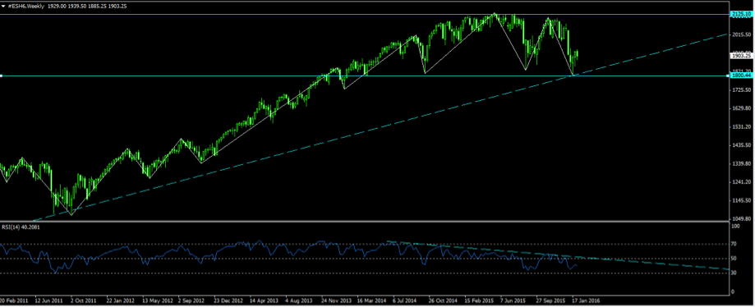Select the 2015.50 price axis value
Image resolution: width=755 pixels, height=307 pixels.
click(741, 35)
